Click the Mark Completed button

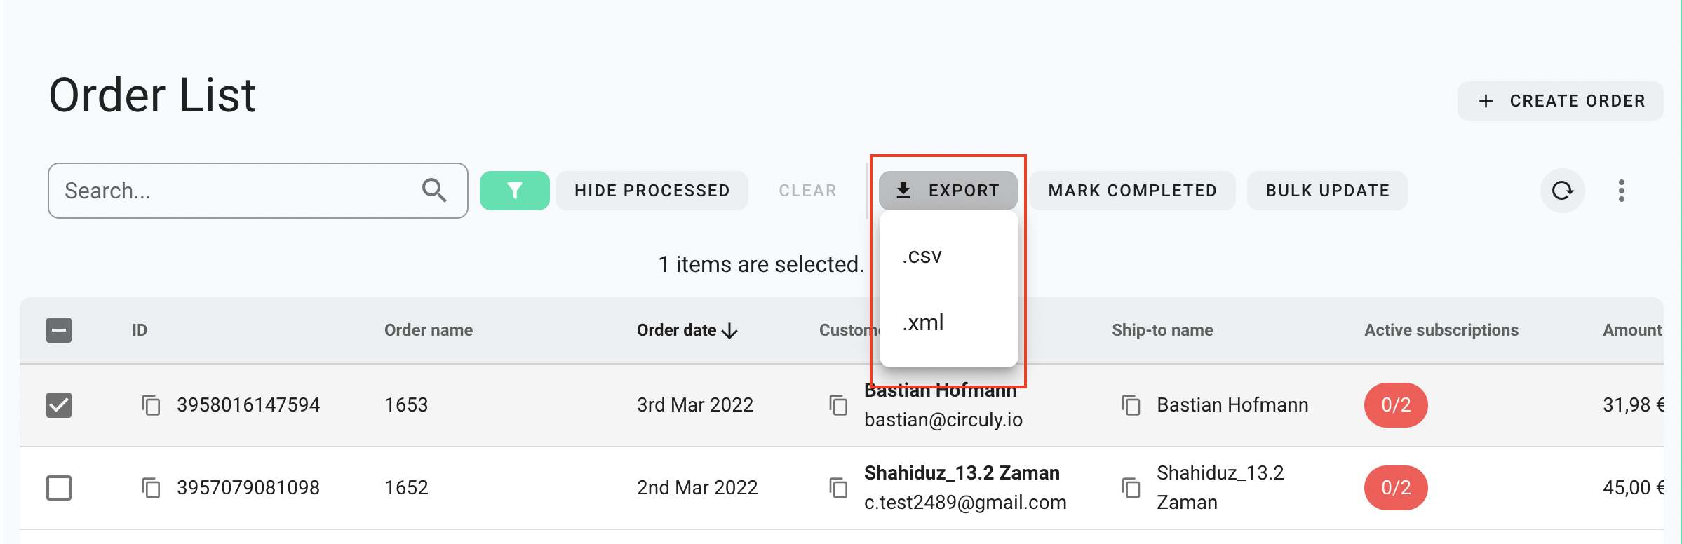(x=1132, y=191)
